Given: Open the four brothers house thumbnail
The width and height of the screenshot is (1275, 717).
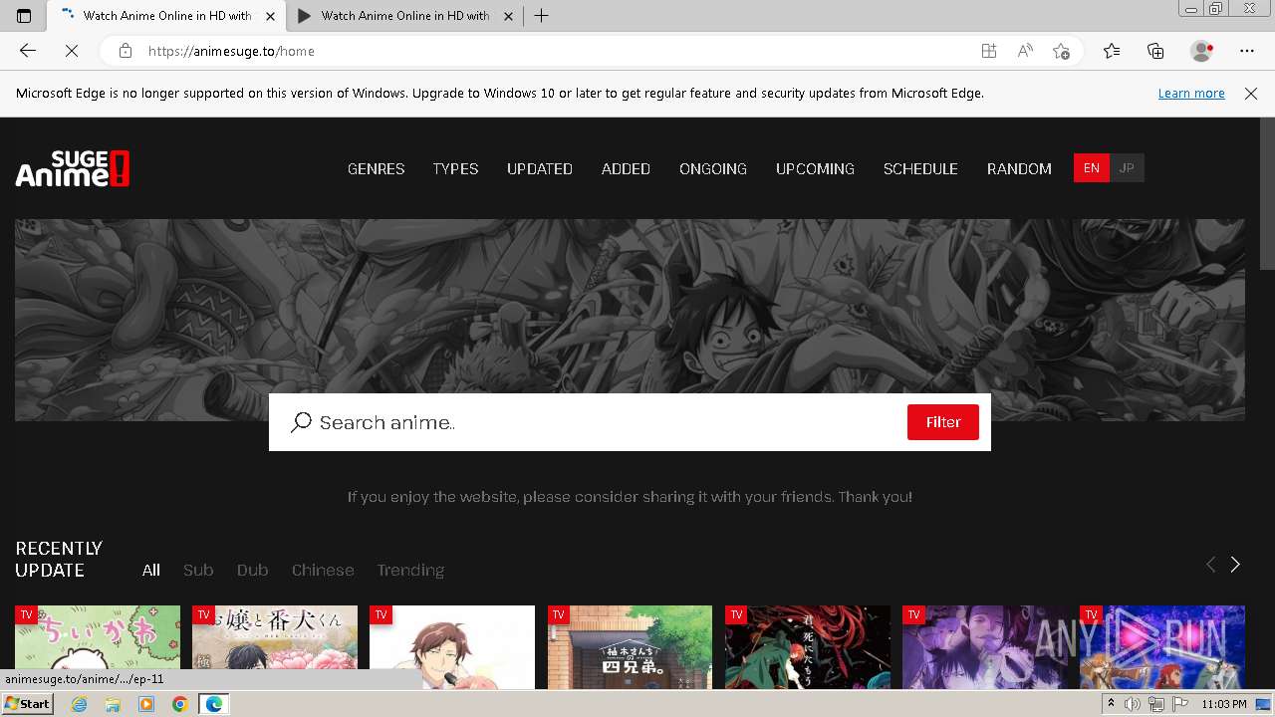Looking at the screenshot, I should pyautogui.click(x=630, y=647).
